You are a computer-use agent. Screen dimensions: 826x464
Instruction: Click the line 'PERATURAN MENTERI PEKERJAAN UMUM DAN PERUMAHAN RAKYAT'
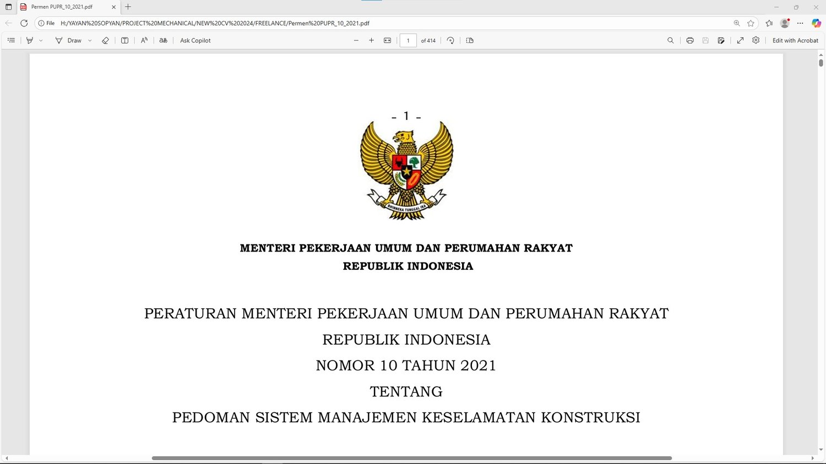[406, 314]
